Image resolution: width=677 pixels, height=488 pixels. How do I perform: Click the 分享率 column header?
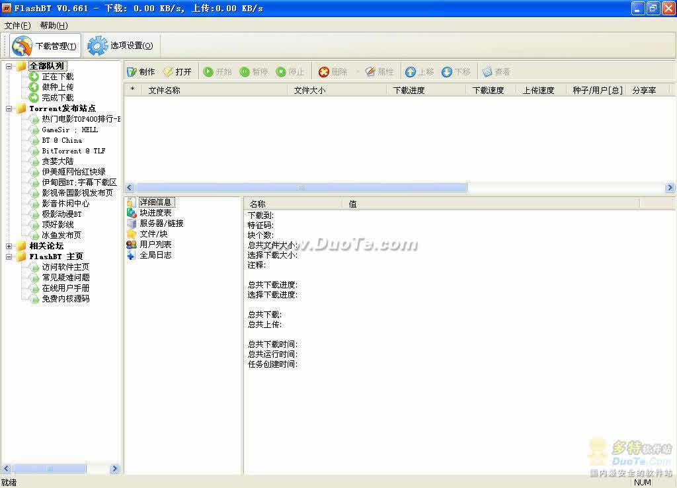(648, 90)
